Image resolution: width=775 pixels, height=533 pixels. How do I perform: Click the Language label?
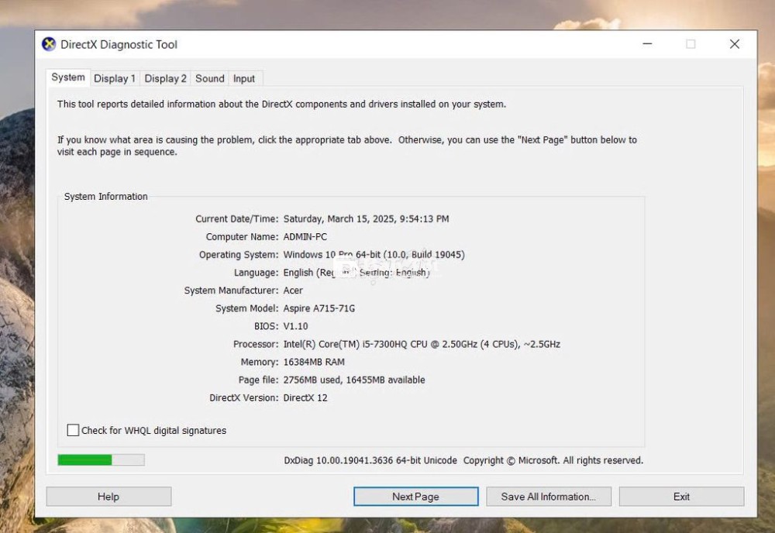point(256,273)
